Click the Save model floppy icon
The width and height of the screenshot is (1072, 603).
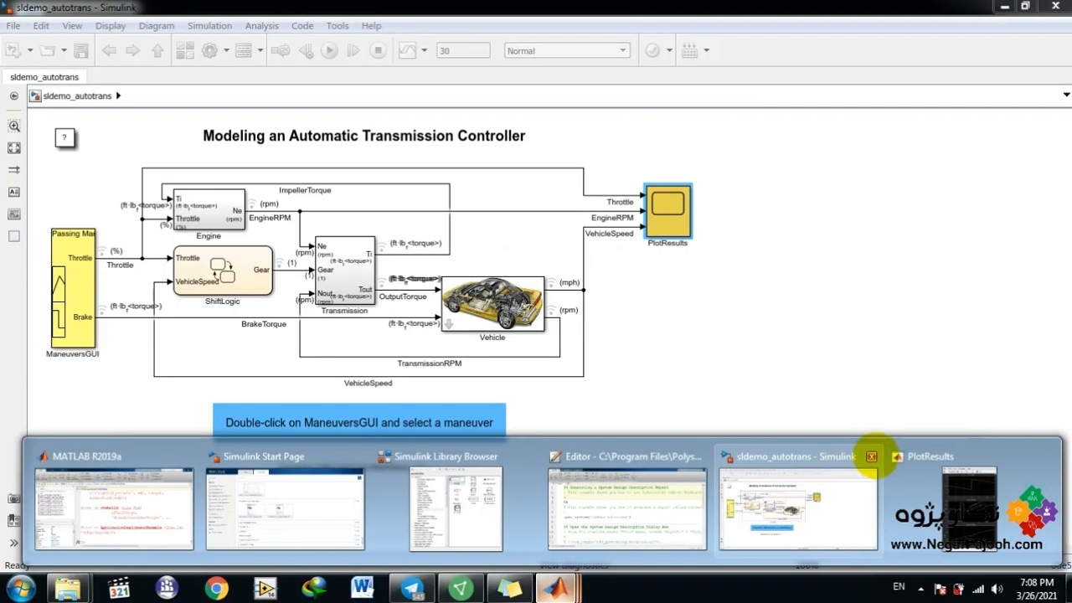[81, 51]
